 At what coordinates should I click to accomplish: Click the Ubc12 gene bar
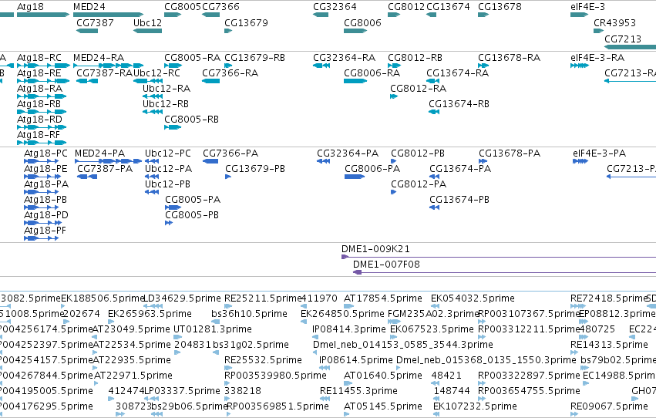[147, 31]
